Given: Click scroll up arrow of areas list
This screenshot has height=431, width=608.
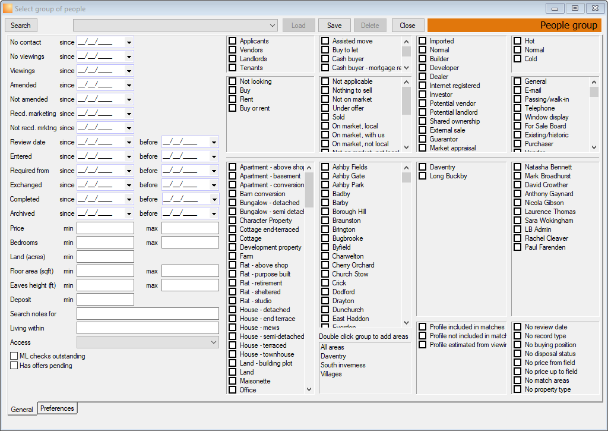Looking at the screenshot, I should [x=406, y=168].
